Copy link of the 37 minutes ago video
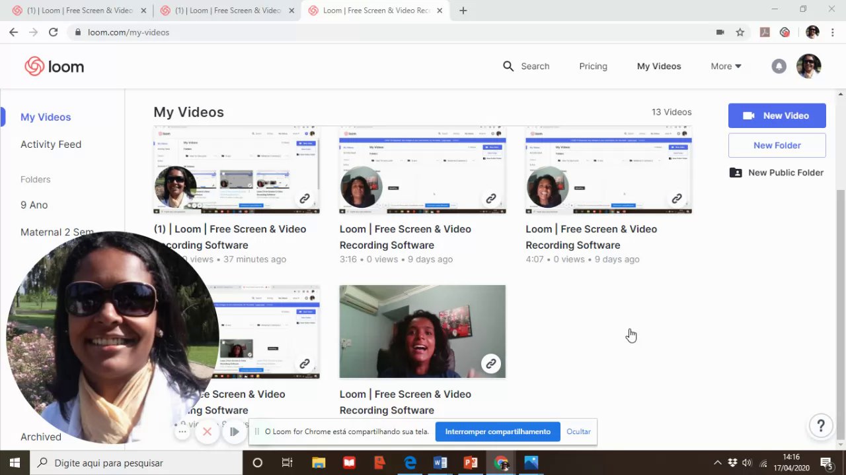846x475 pixels. (305, 199)
